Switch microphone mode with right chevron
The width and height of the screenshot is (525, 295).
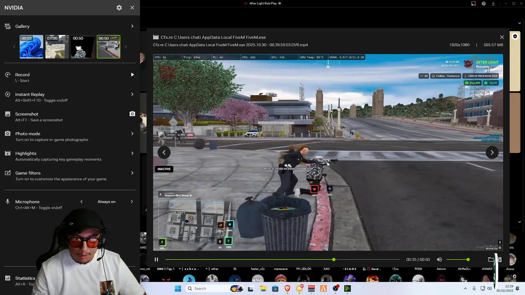pos(132,202)
